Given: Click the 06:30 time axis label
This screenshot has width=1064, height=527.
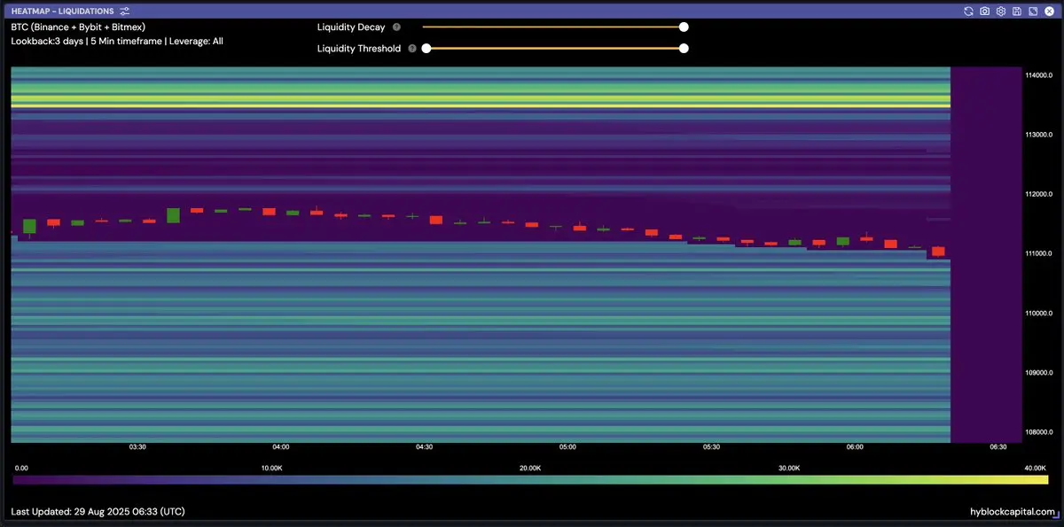Looking at the screenshot, I should (997, 447).
